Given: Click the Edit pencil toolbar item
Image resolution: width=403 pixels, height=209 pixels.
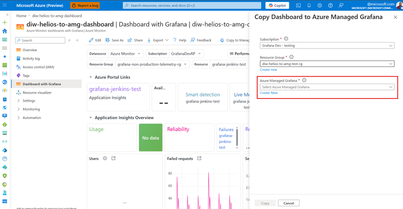Looking at the screenshot, I should [x=95, y=40].
